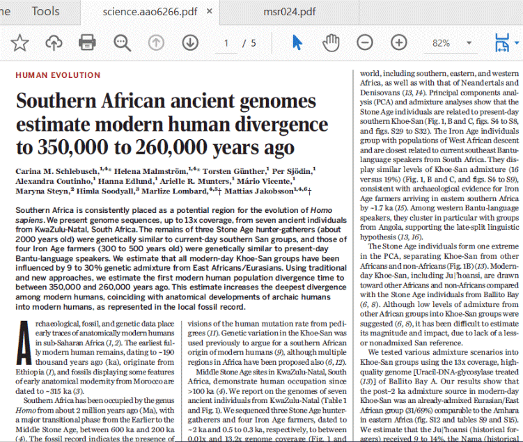The width and height of the screenshot is (523, 442).
Task: Bookmark the document with the star icon
Action: (19, 42)
